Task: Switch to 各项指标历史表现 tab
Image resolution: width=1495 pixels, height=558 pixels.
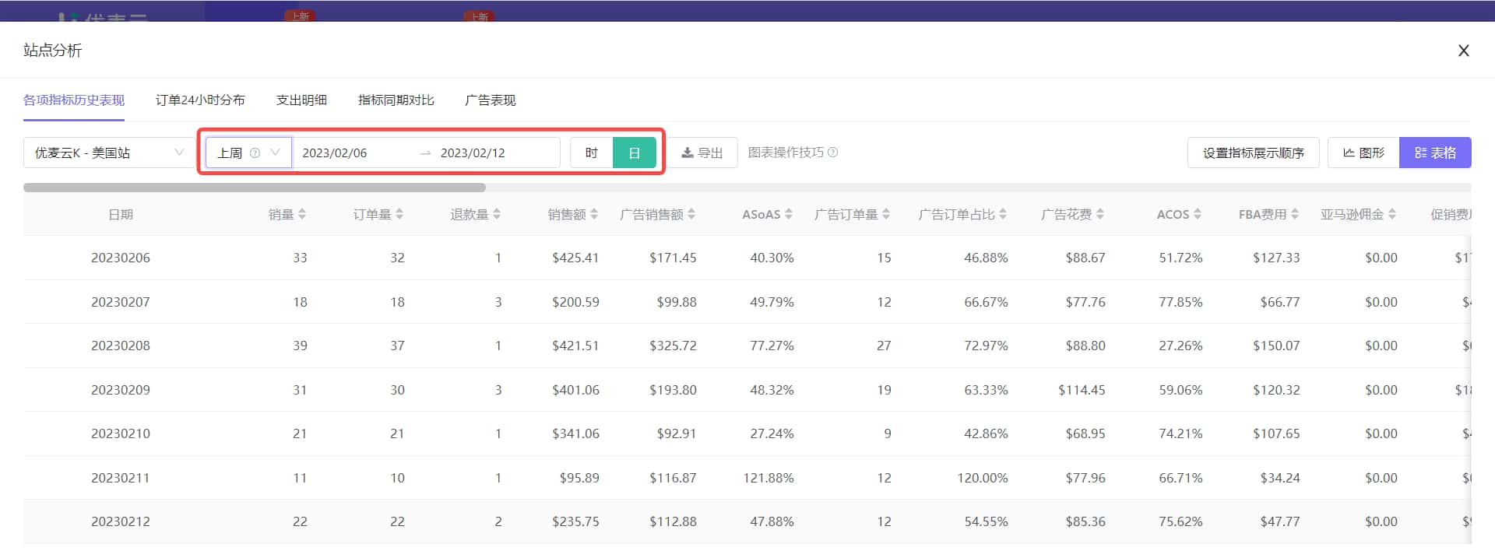Action: (74, 100)
